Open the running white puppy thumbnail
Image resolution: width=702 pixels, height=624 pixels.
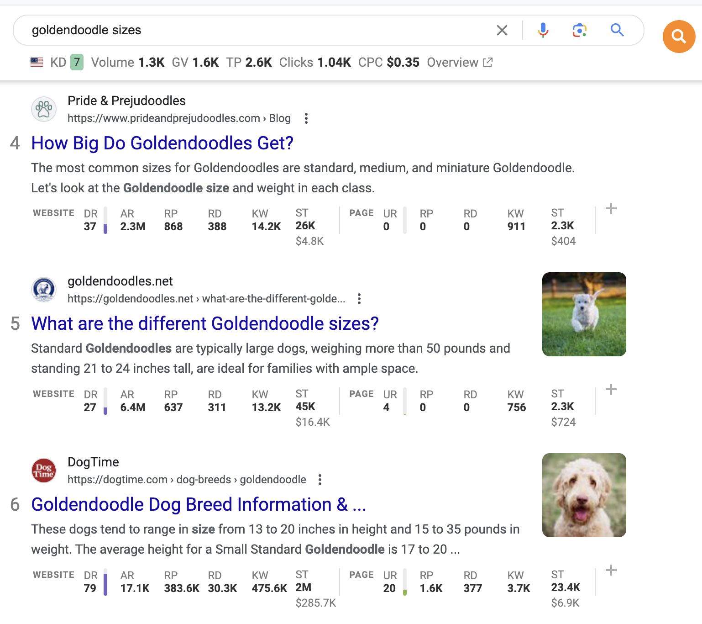coord(584,314)
